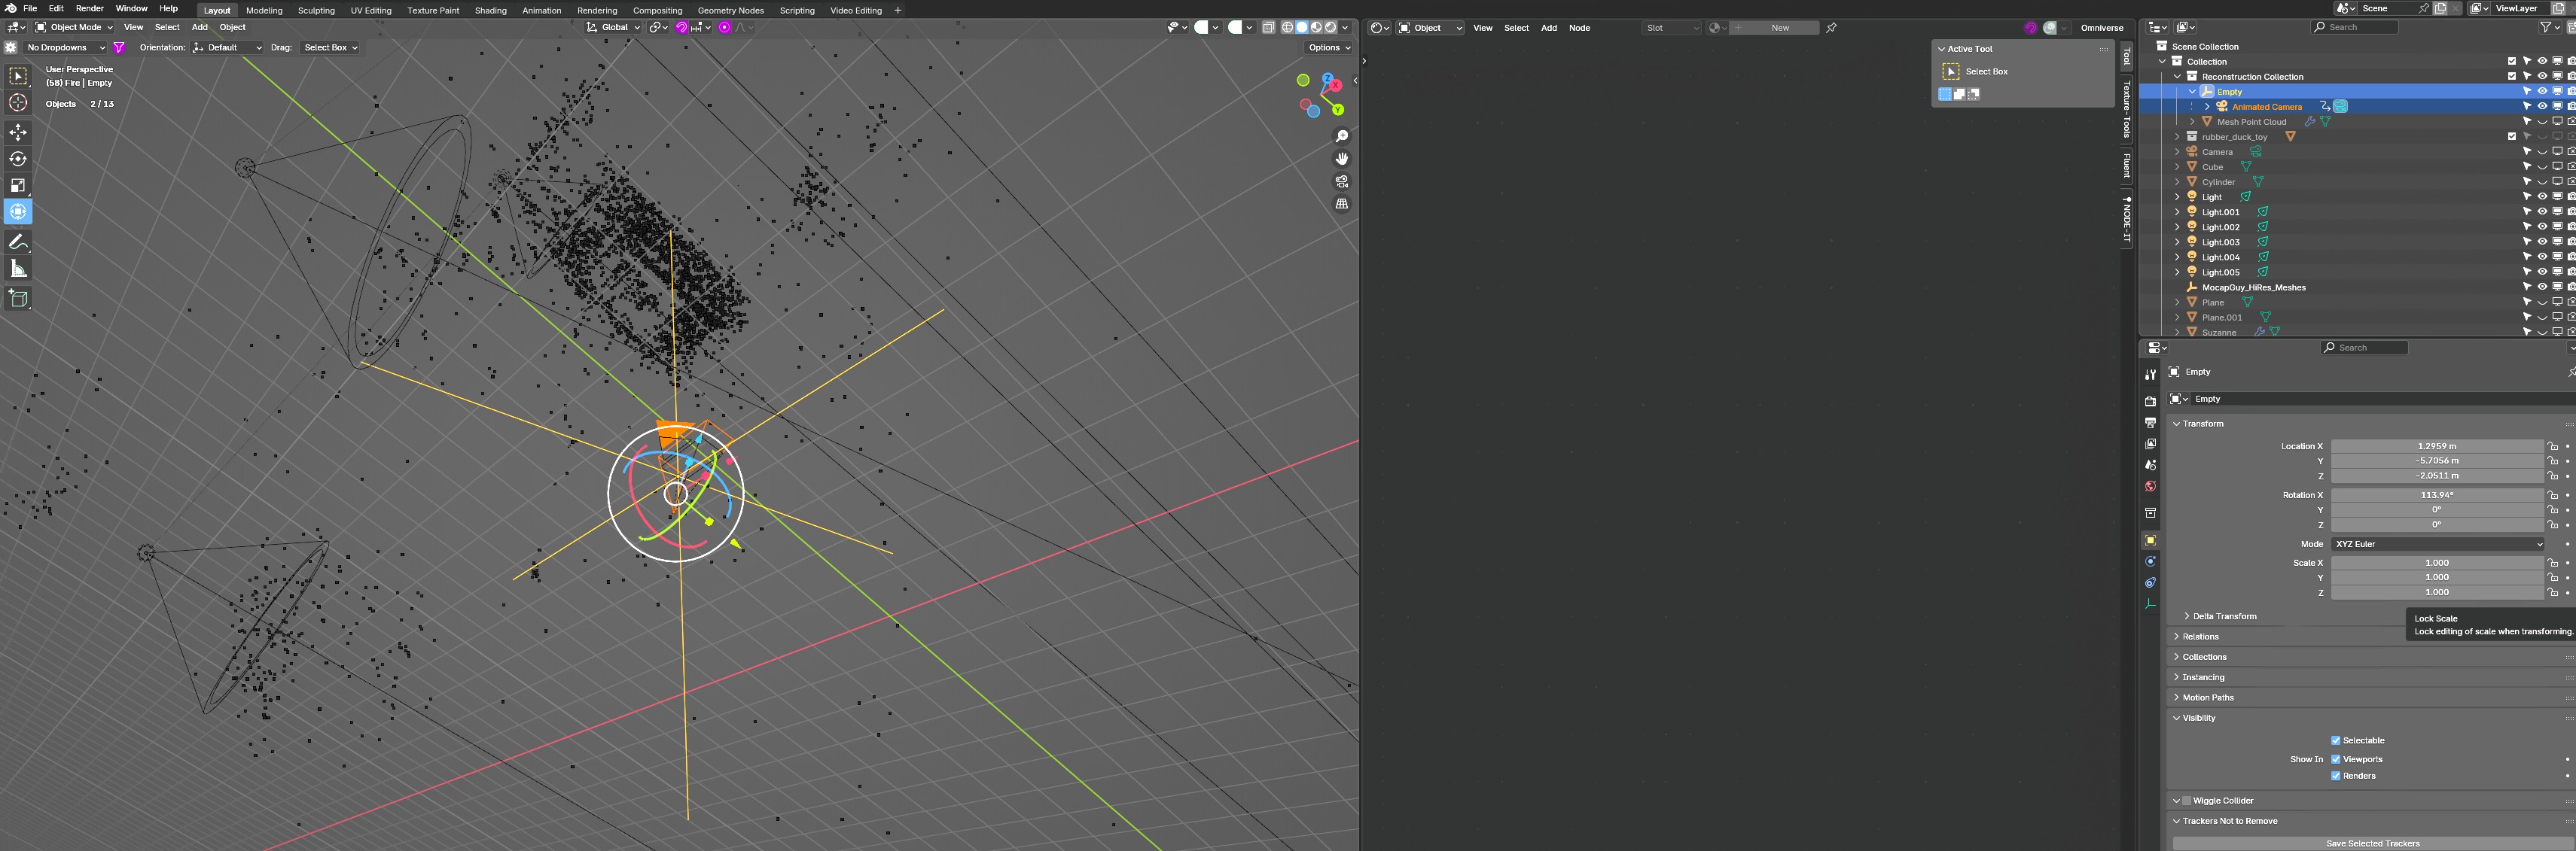Viewport: 2576px width, 851px height.
Task: Expand the Delta Transform section
Action: pyautogui.click(x=2224, y=616)
